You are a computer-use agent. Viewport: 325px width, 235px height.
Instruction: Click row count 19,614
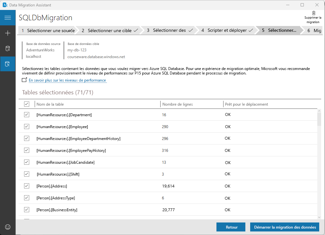pyautogui.click(x=168, y=186)
